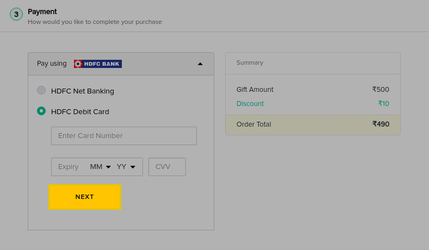Click the CVV input field

tap(167, 166)
